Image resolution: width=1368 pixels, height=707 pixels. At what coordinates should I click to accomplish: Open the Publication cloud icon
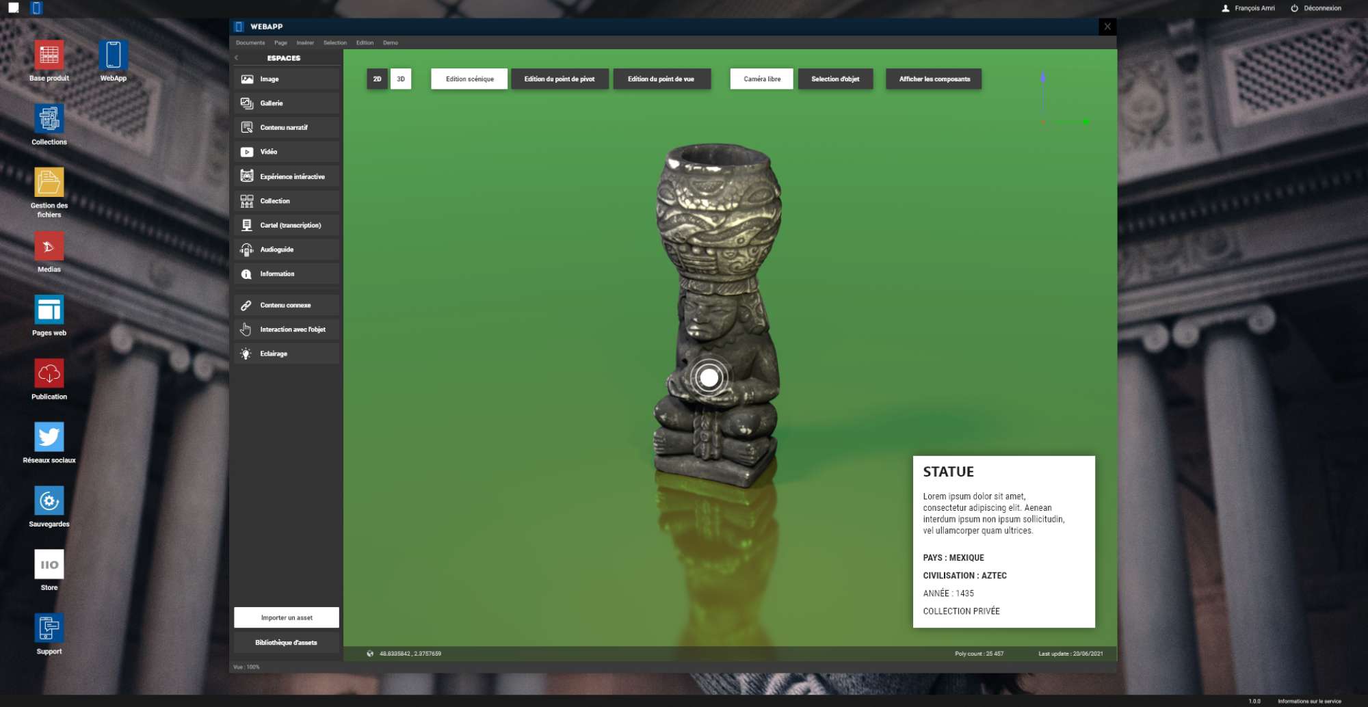click(x=49, y=373)
